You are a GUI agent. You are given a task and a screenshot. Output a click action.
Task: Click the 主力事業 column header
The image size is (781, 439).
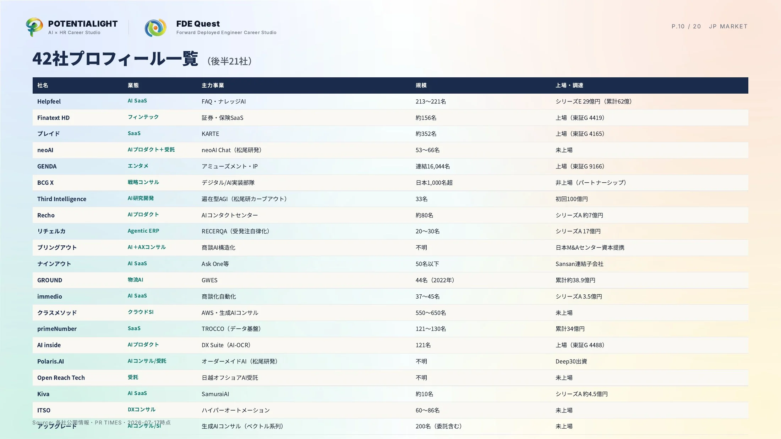(213, 85)
